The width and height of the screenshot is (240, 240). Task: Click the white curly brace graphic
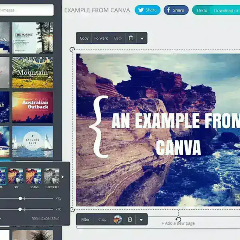[x=99, y=127]
